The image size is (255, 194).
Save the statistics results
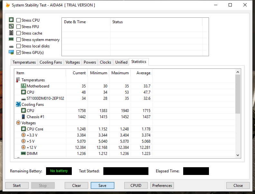tap(102, 186)
